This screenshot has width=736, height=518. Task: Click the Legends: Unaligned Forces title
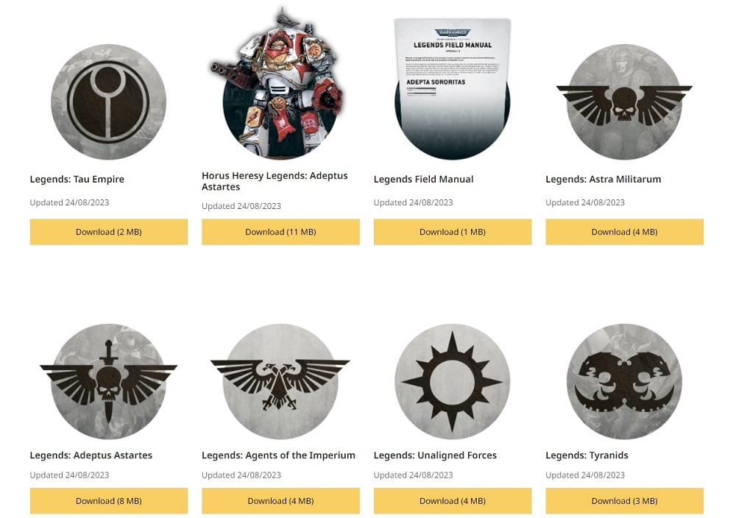click(x=435, y=455)
